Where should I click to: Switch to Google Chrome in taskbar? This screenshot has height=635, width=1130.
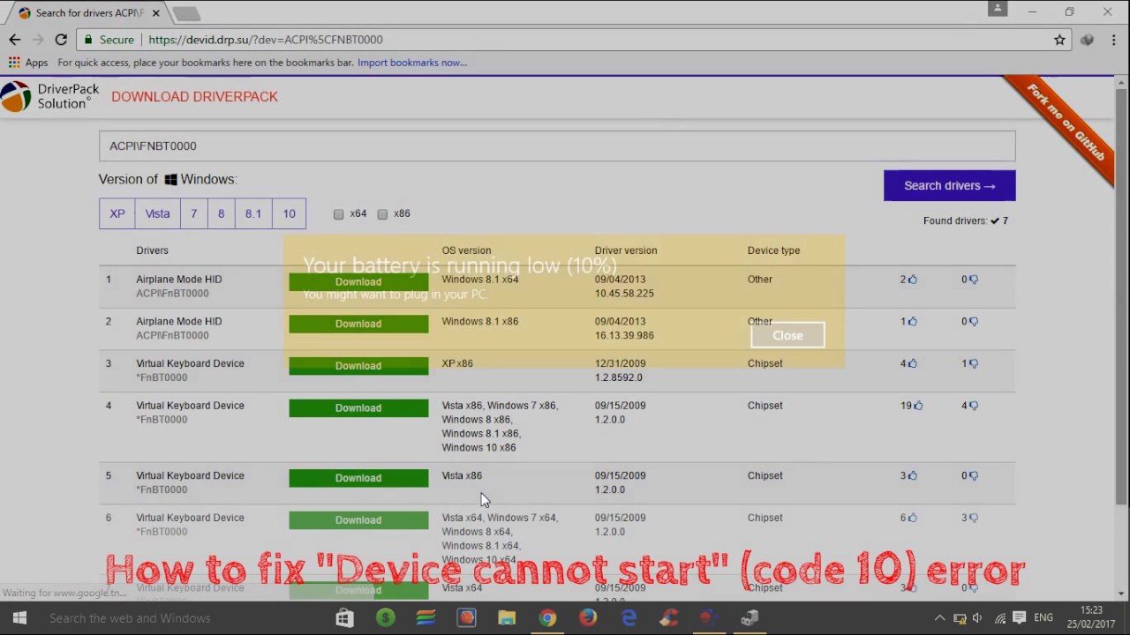(x=547, y=618)
